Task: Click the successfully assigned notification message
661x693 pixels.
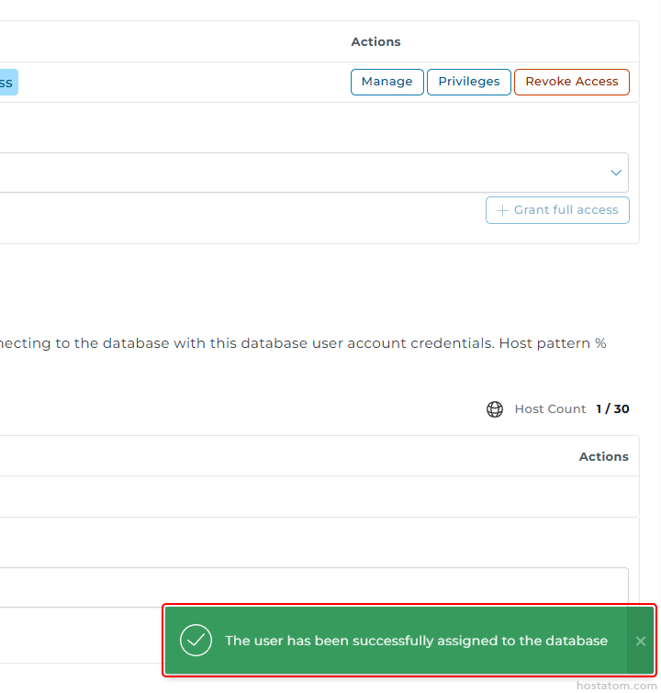Action: pyautogui.click(x=416, y=641)
